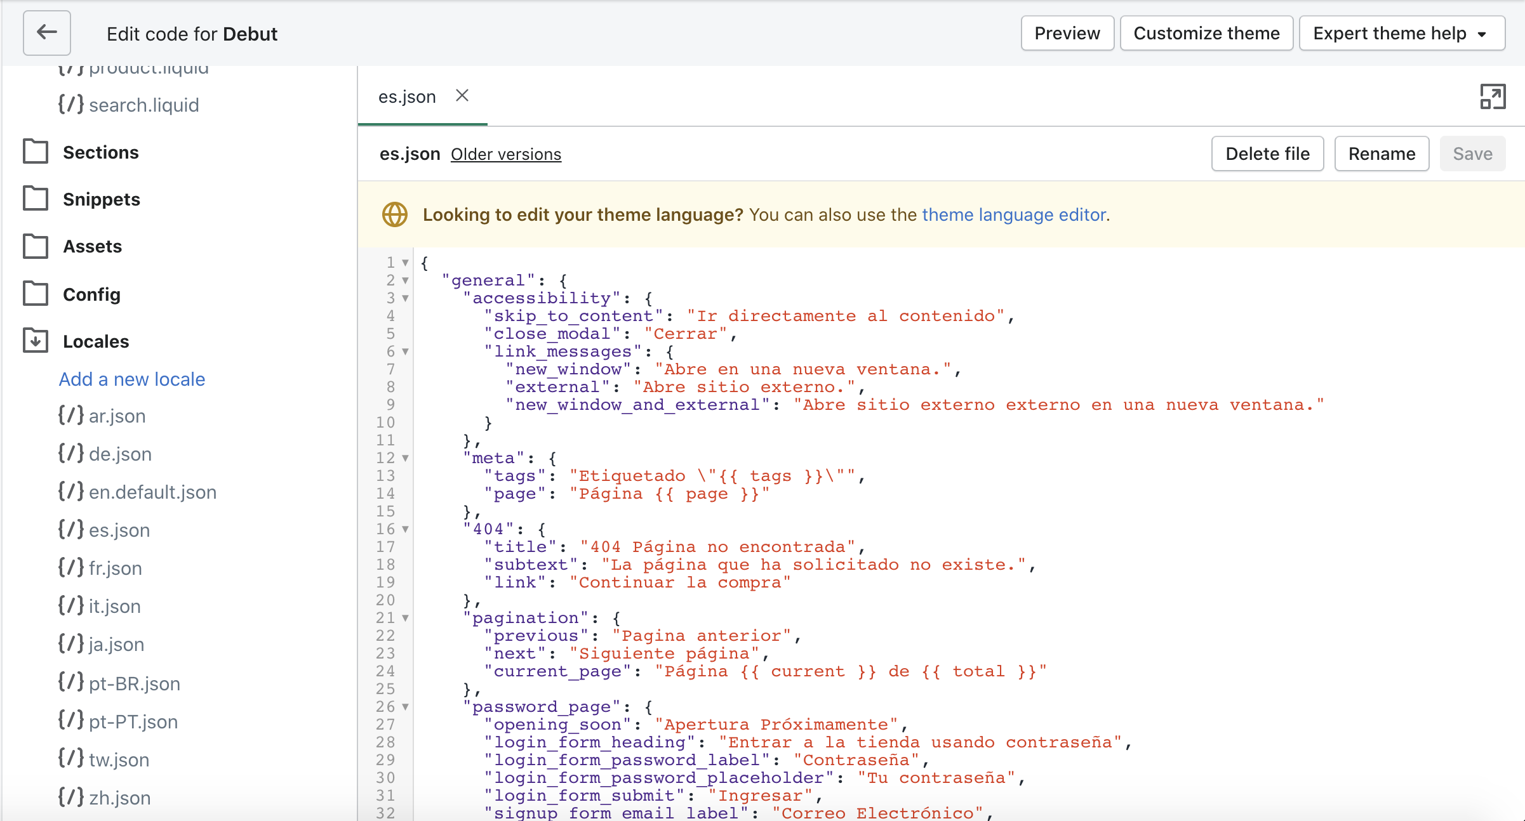
Task: Fold the link_messages block at line 6
Action: [x=405, y=351]
